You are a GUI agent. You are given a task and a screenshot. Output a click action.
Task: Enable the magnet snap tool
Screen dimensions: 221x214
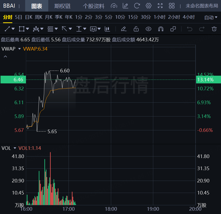(x=161, y=29)
